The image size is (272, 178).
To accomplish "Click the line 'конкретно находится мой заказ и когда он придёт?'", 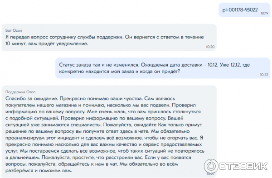I will click(119, 72).
